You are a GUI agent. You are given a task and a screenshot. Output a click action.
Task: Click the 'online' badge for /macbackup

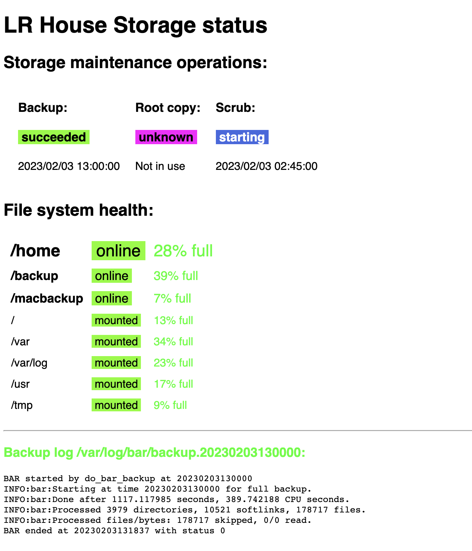pos(112,298)
